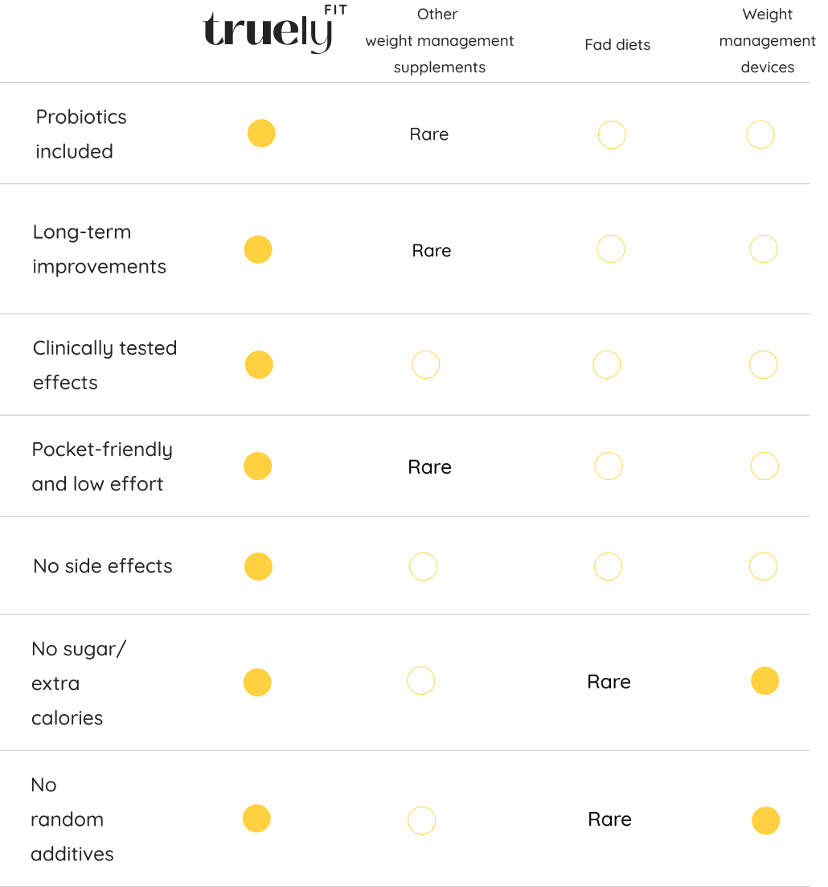The image size is (828, 887).
Task: Click Truely filled dot for No side effects
Action: pos(258,566)
